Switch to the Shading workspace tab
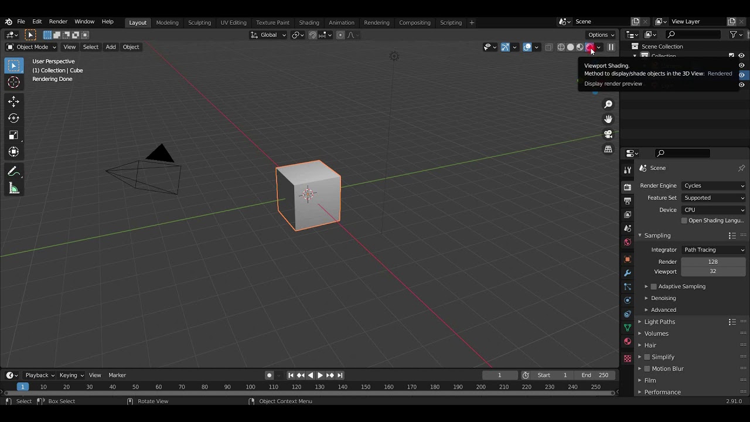The image size is (750, 422). (309, 22)
